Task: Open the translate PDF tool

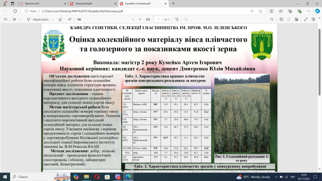Action: (79, 19)
